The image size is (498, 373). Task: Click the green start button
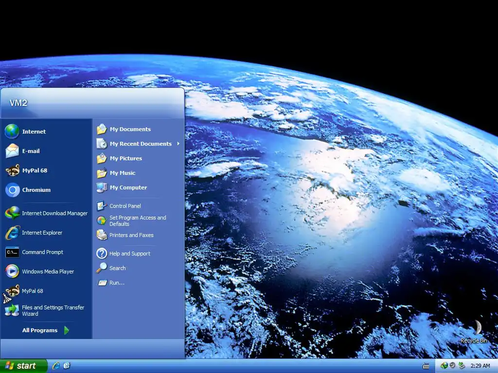tap(23, 366)
